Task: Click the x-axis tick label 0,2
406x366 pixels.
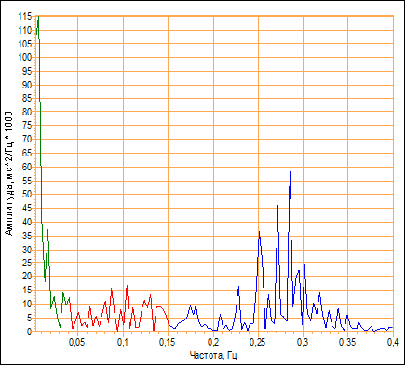Action: pos(213,342)
